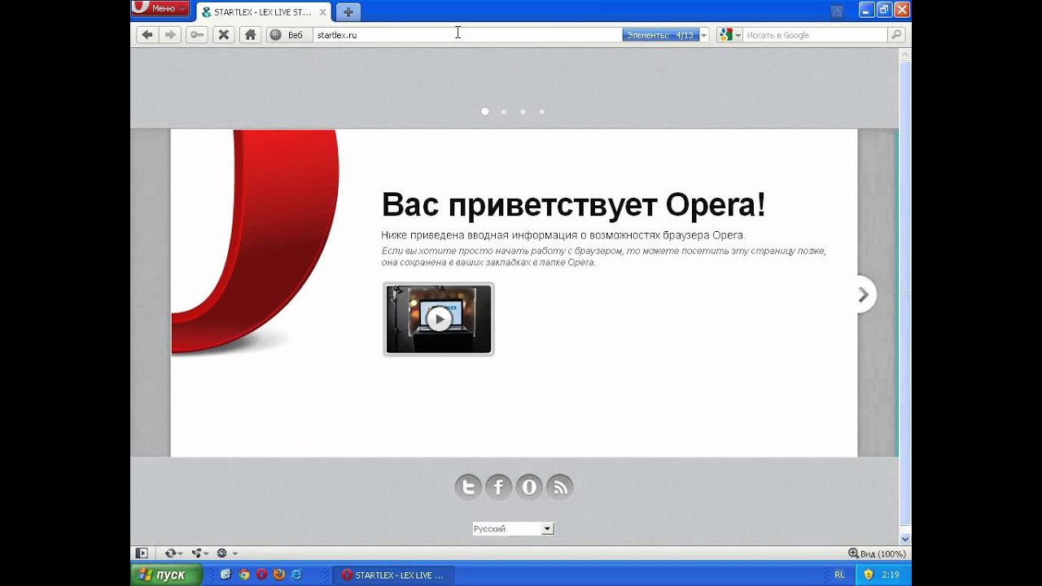Open the RSS feed icon
The image size is (1042, 586).
coord(560,488)
